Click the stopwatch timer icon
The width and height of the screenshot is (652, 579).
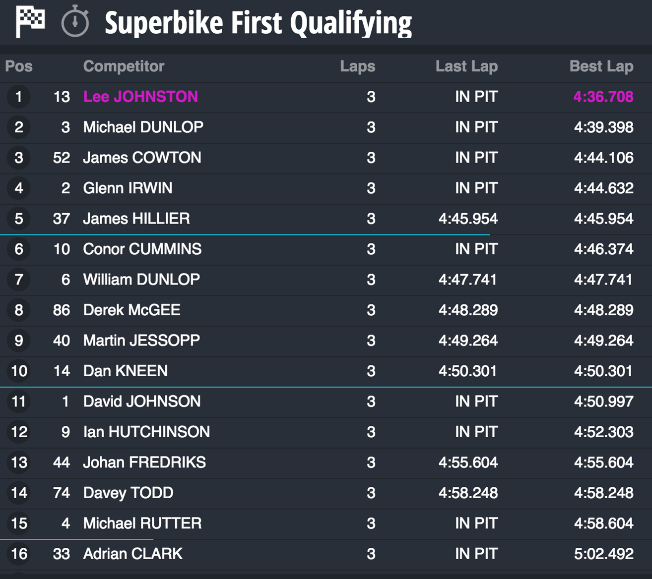point(75,22)
